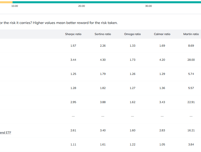Click the 10.00 axis label
Image resolution: width=201 pixels, height=152 pixels.
click(x=15, y=6)
